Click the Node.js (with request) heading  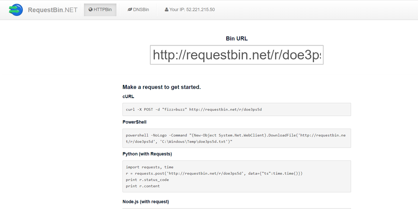(x=146, y=202)
